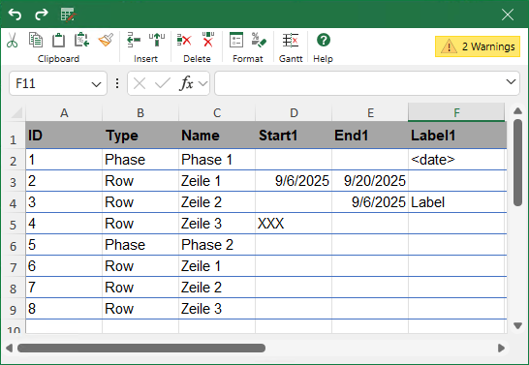
Task: Select the Format Painter brush icon
Action: [106, 40]
